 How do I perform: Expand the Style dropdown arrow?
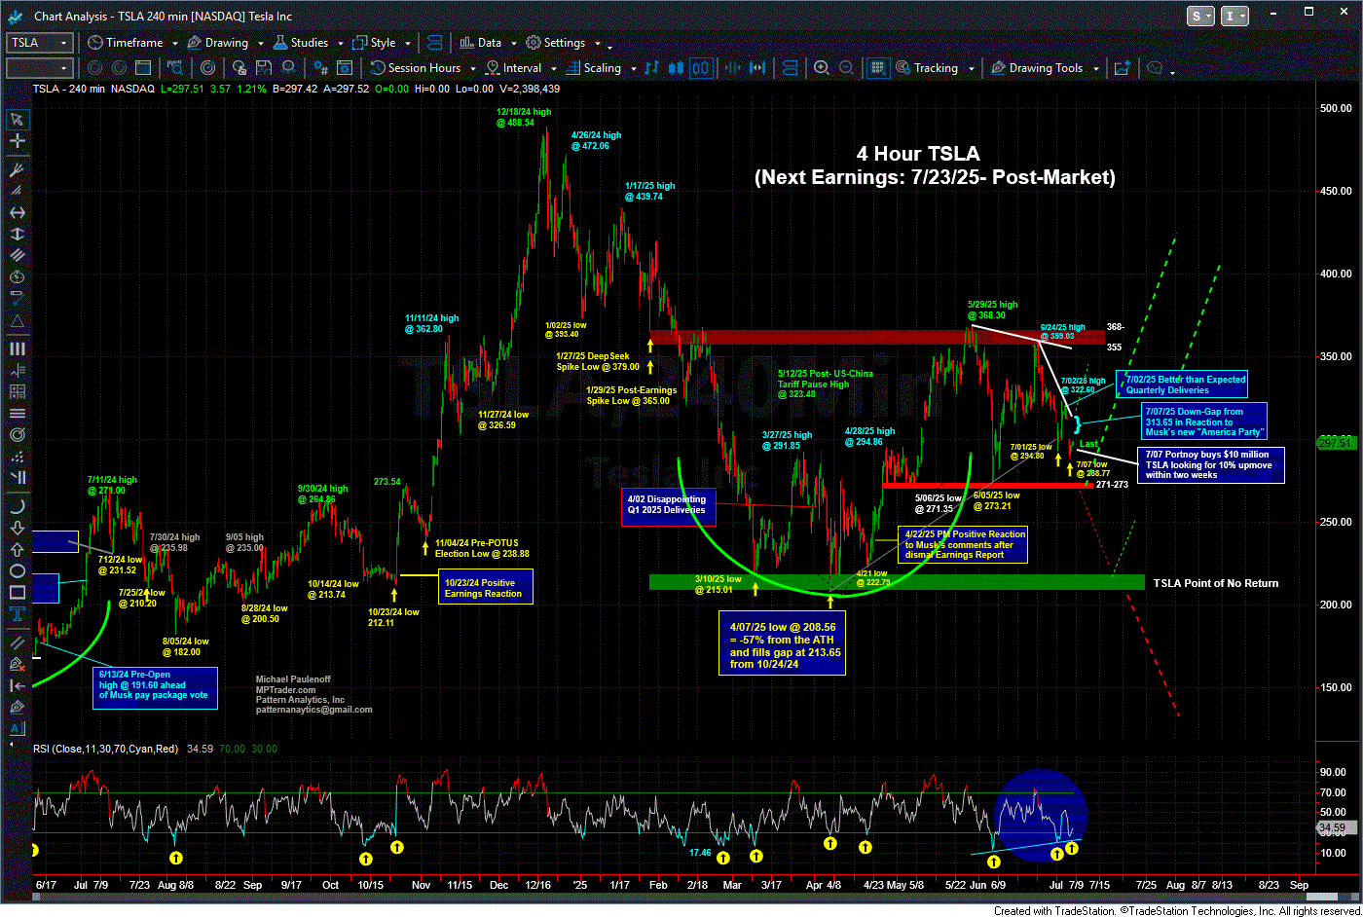[408, 44]
